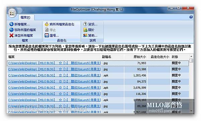The width and height of the screenshot is (201, 121).
Task: Select the 93,588 original size cell
Action: coord(136,69)
